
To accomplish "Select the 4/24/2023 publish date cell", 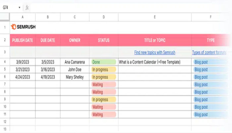I will coord(23,77).
